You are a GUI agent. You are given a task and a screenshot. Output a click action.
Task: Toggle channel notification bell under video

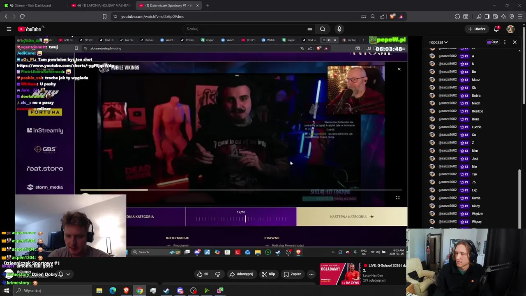[x=61, y=274]
